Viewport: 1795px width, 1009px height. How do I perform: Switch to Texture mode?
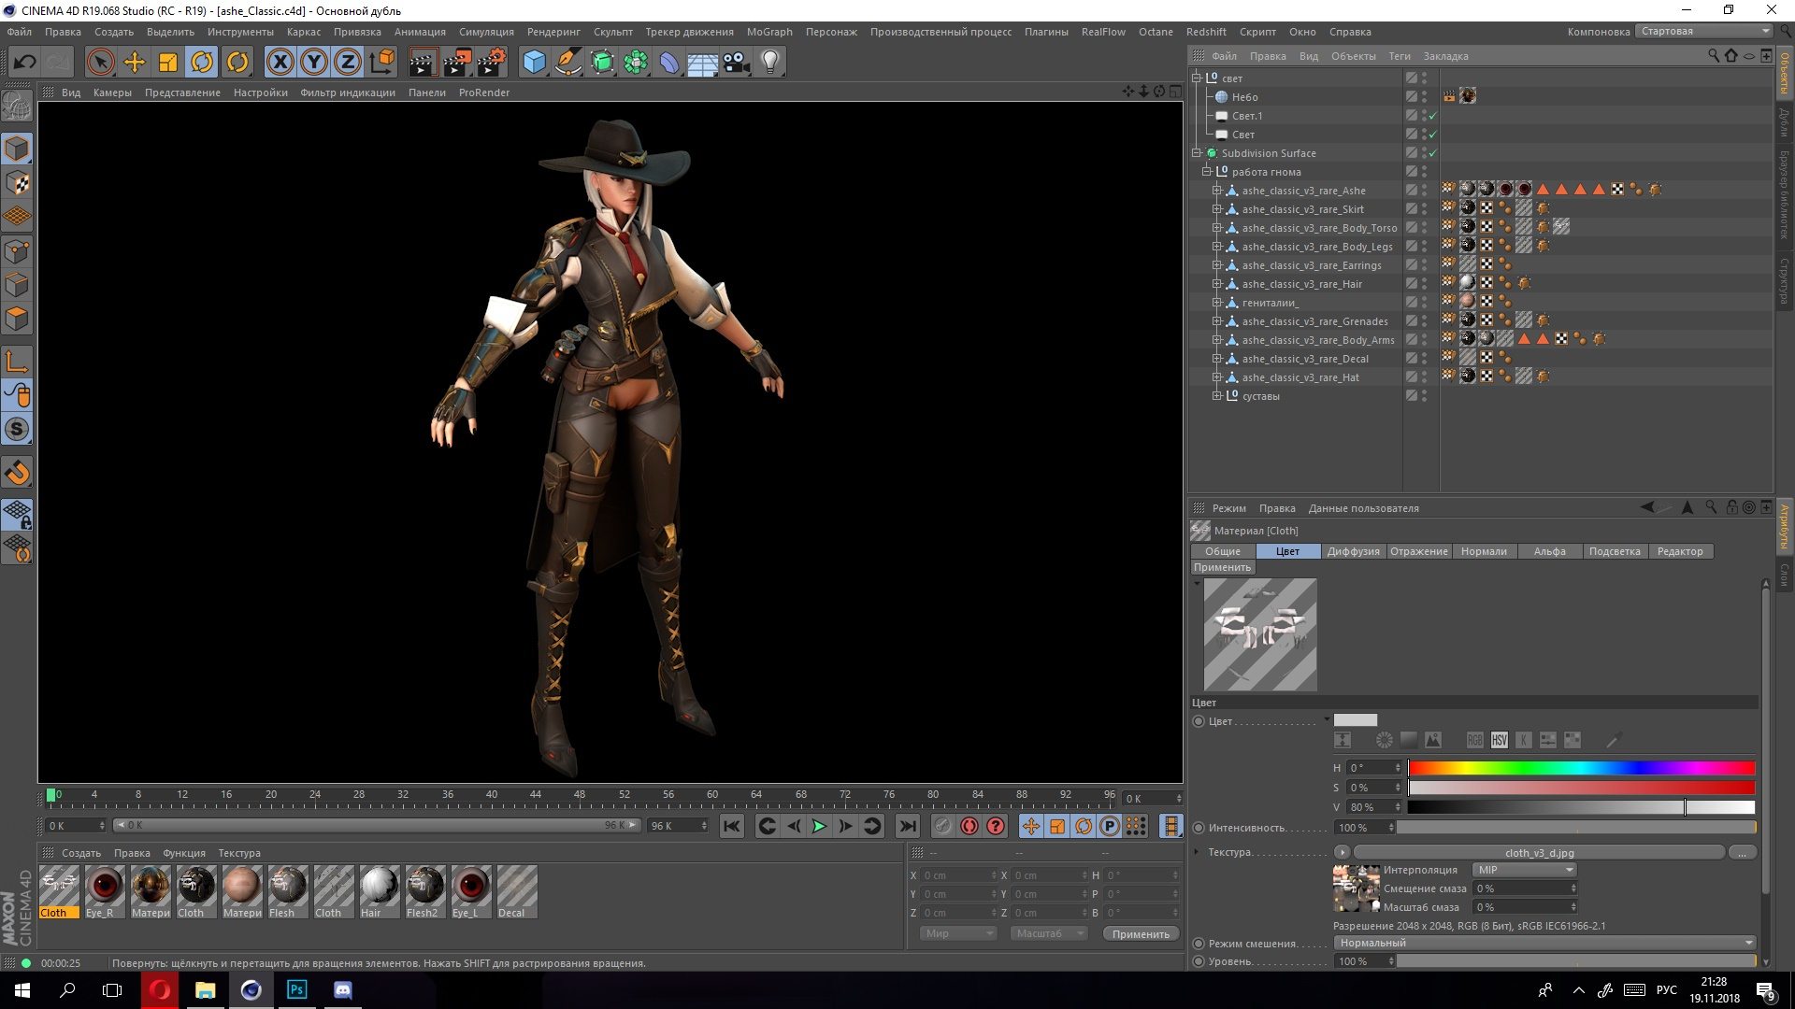(x=17, y=183)
